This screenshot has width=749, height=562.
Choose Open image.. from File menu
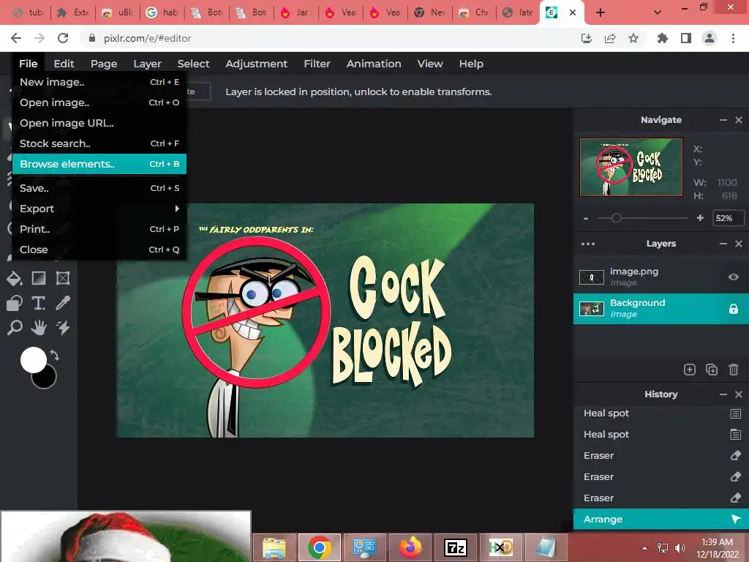[x=99, y=102]
